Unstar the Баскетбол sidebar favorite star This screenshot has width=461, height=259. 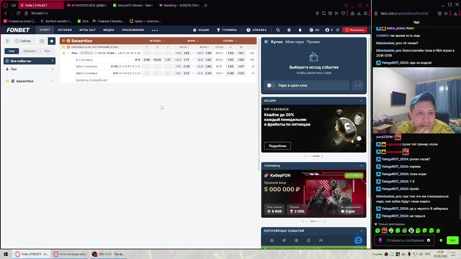coord(8,81)
